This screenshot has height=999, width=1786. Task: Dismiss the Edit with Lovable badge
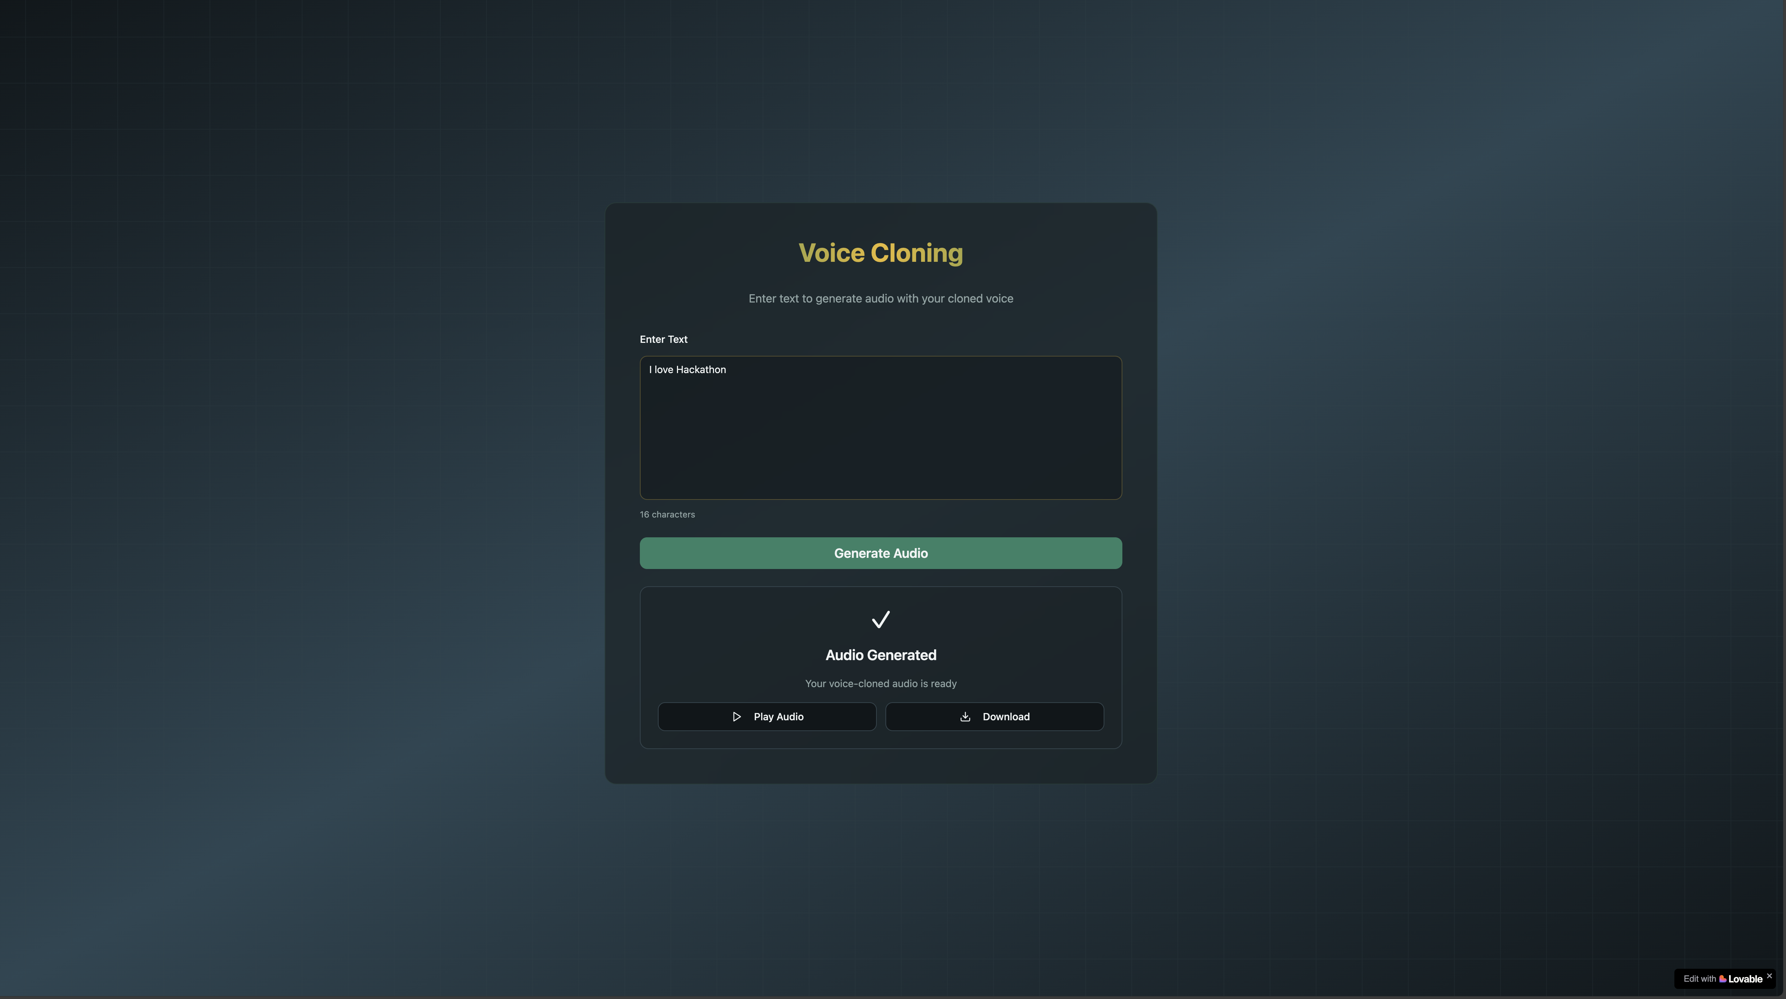point(1769,976)
